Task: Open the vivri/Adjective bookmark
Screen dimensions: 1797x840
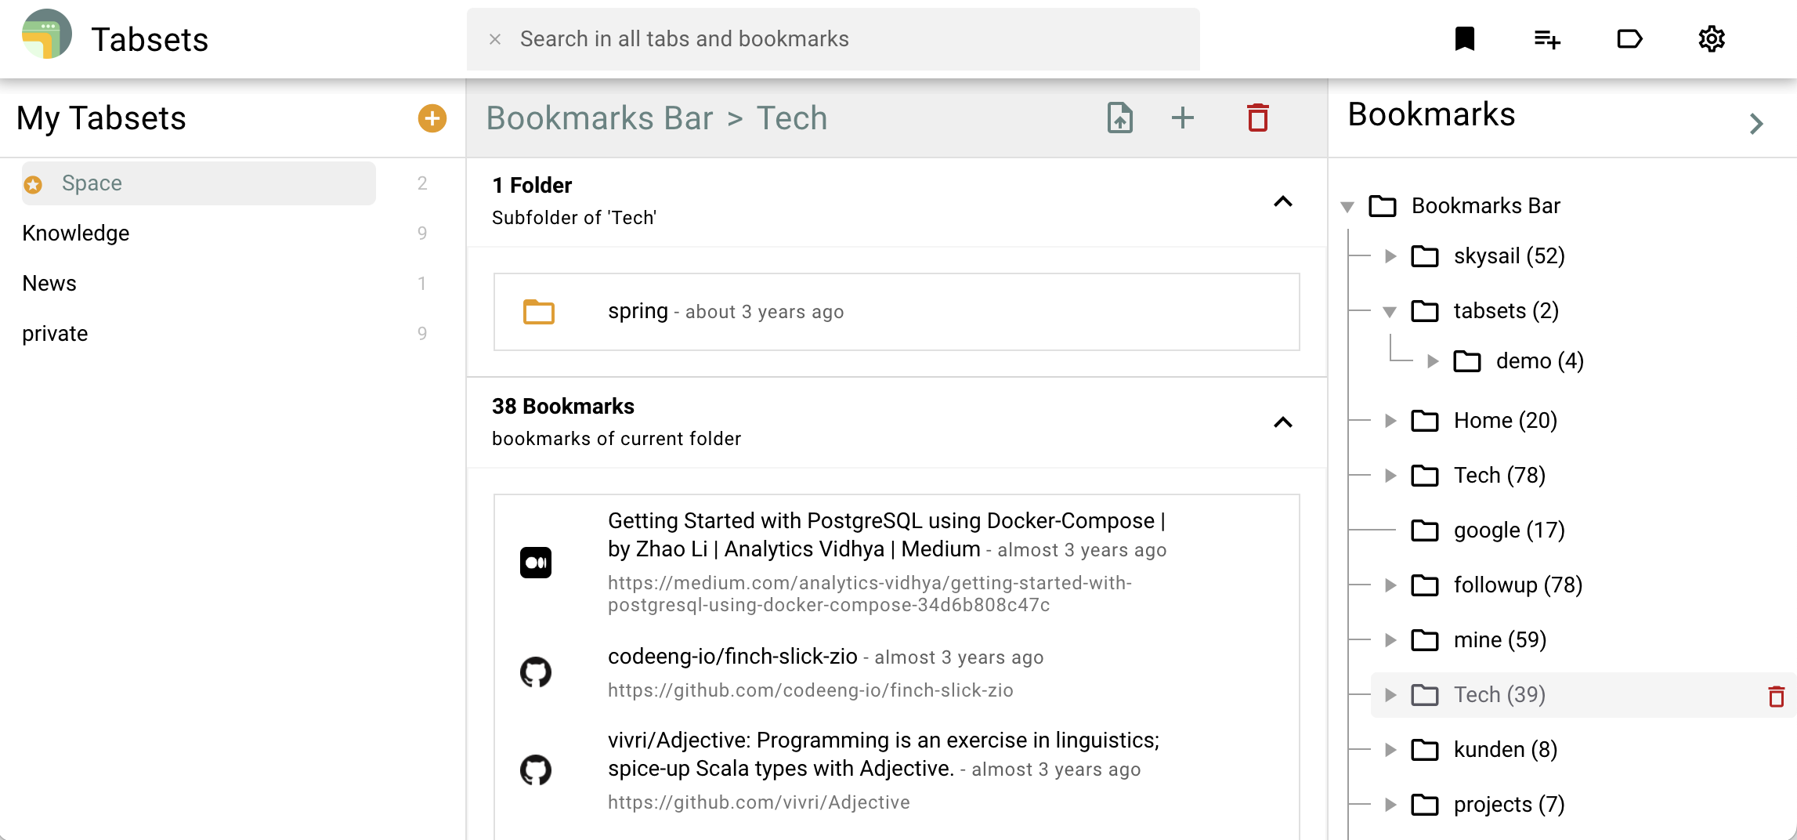Action: click(884, 754)
